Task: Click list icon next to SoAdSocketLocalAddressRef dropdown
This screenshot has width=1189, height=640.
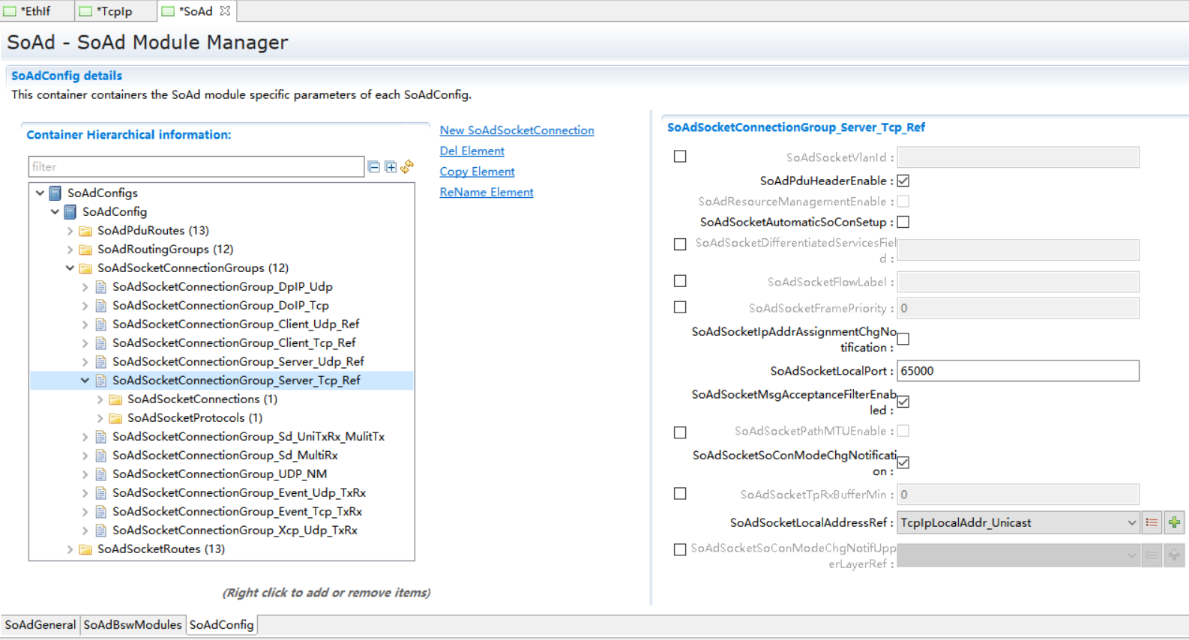Action: click(1152, 522)
